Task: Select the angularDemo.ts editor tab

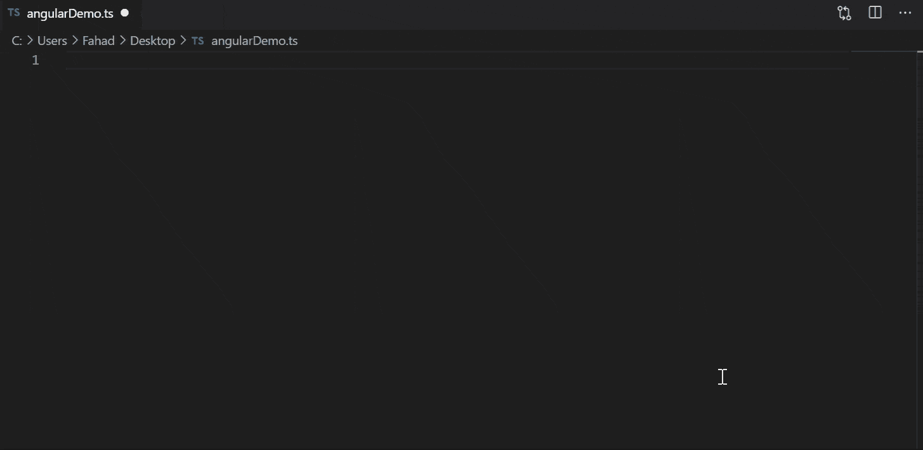Action: 70,12
